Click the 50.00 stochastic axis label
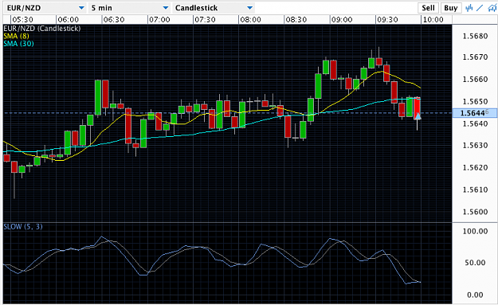Screen dimensions: 498x305 (475, 263)
